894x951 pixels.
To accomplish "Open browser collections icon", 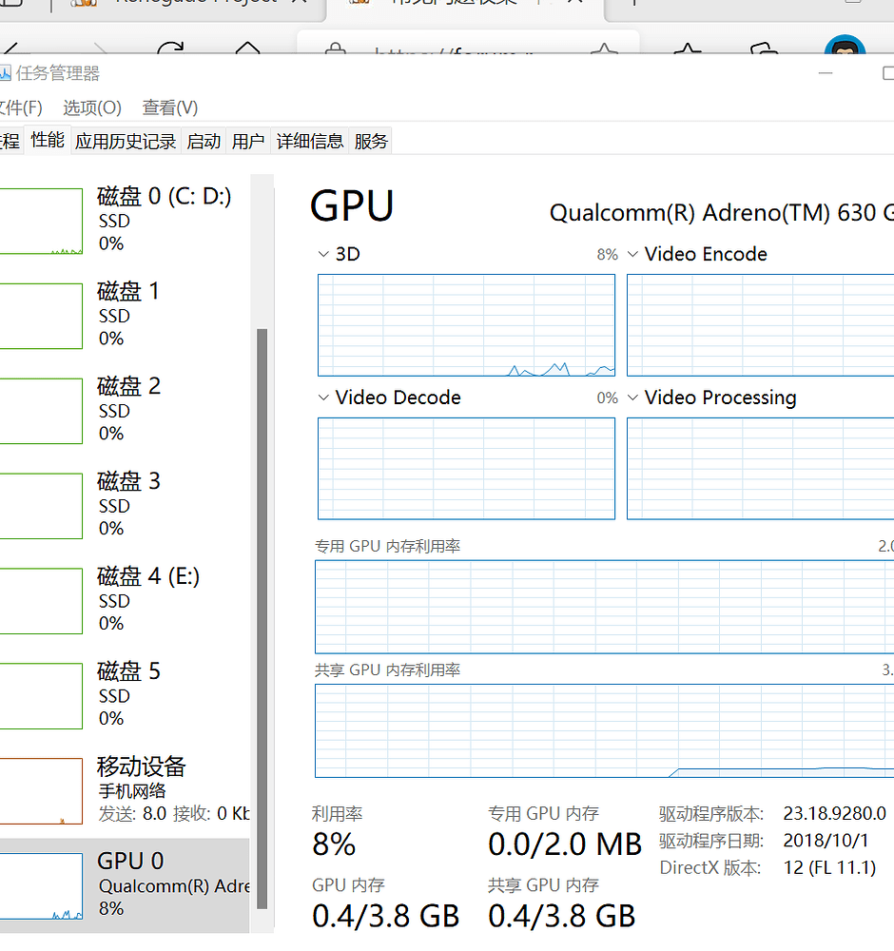I will coord(764,49).
